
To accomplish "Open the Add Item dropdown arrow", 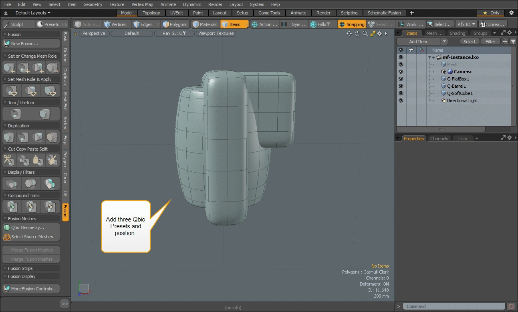I will [x=444, y=42].
